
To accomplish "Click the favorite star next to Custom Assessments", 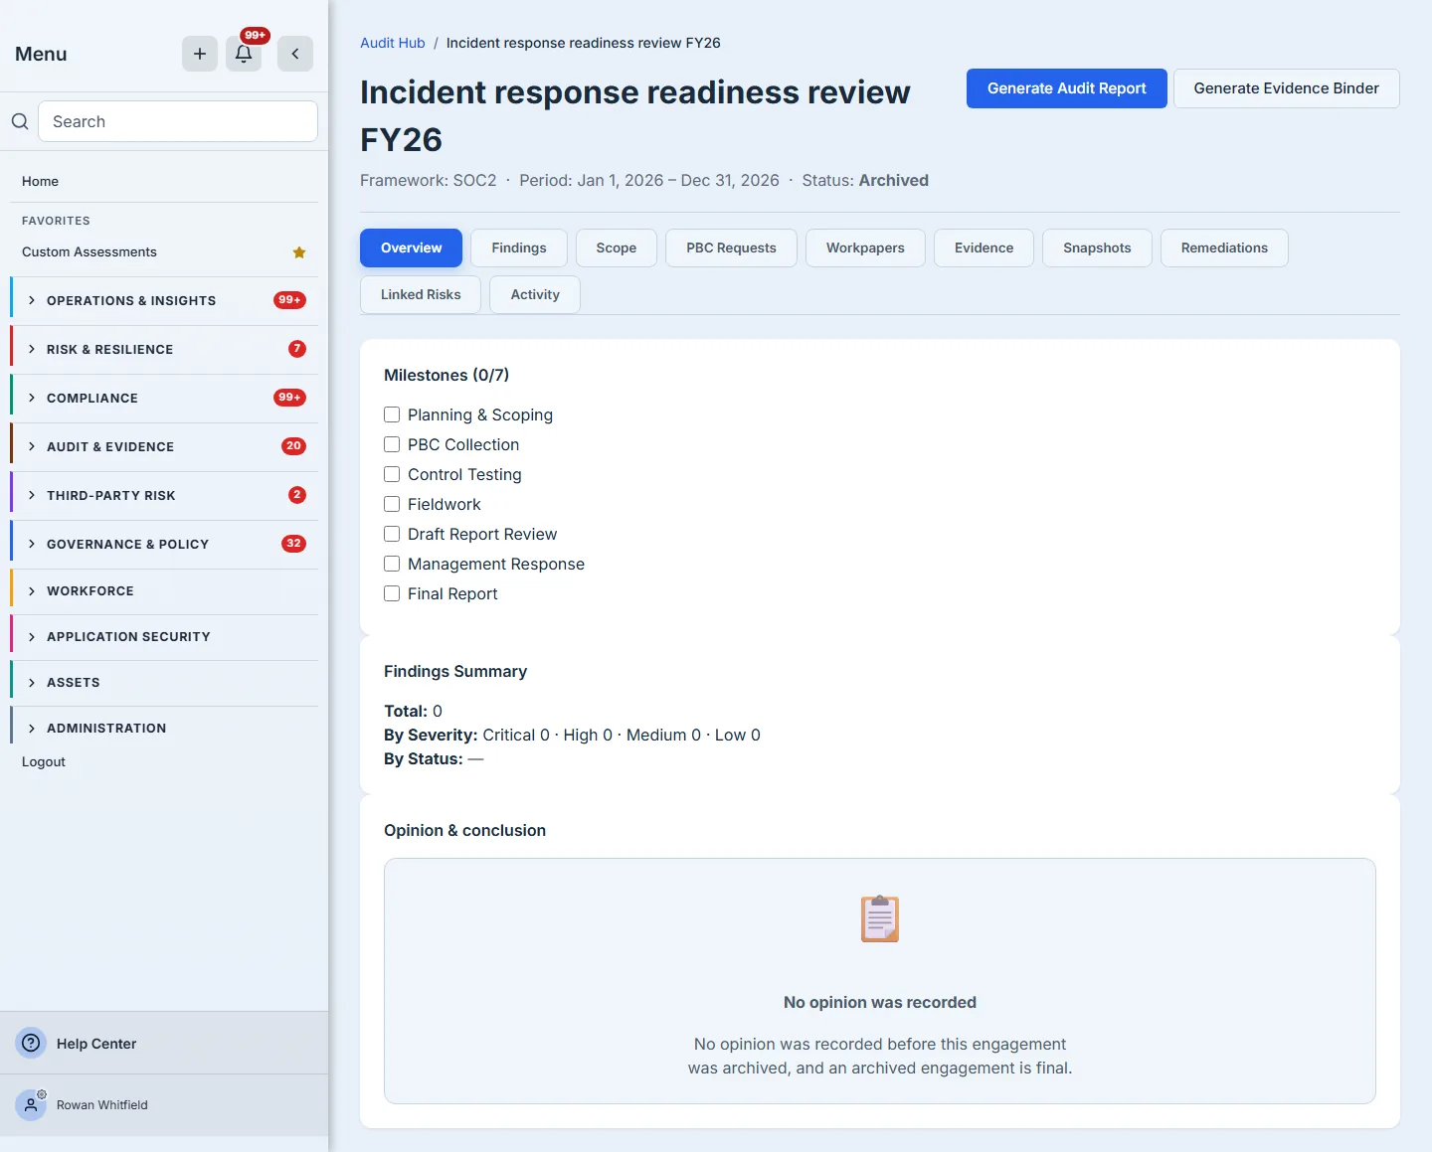I will coord(299,252).
